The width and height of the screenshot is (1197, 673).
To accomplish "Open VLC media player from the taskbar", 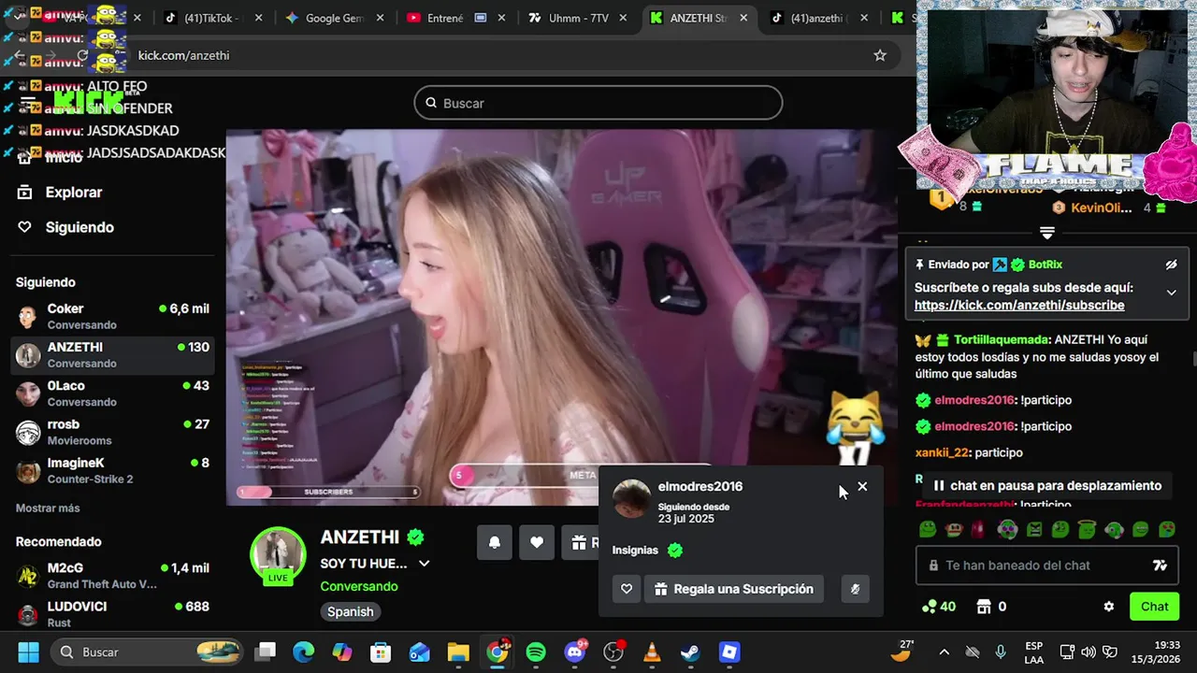I will [x=652, y=652].
